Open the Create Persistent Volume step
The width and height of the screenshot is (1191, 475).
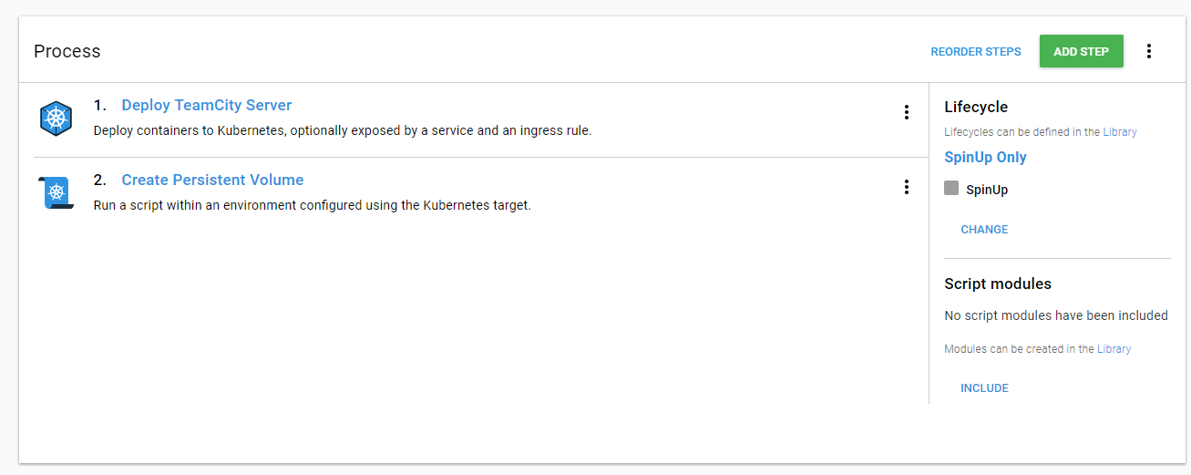pos(212,180)
